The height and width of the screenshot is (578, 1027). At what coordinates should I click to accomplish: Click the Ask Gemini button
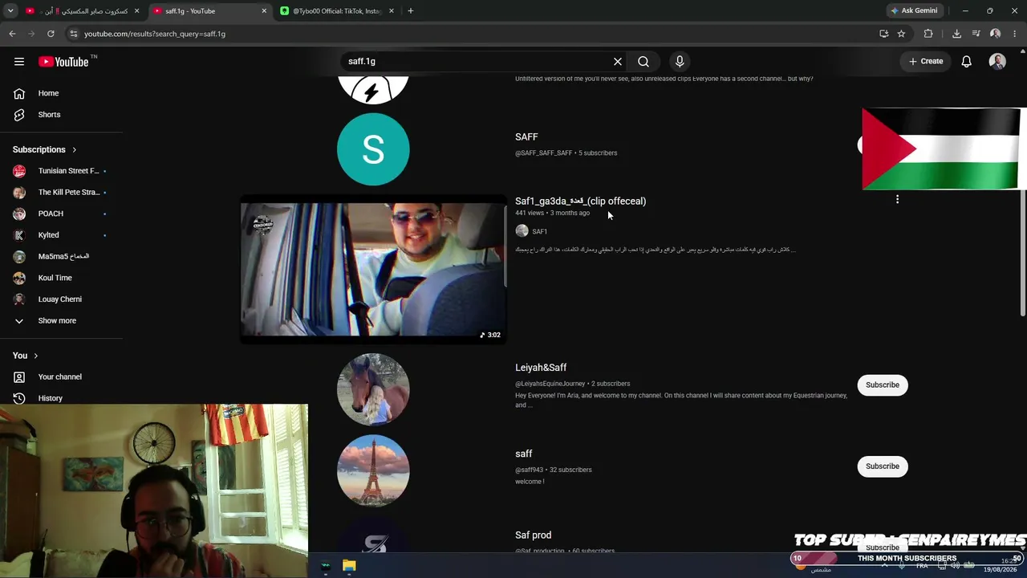coord(914,11)
